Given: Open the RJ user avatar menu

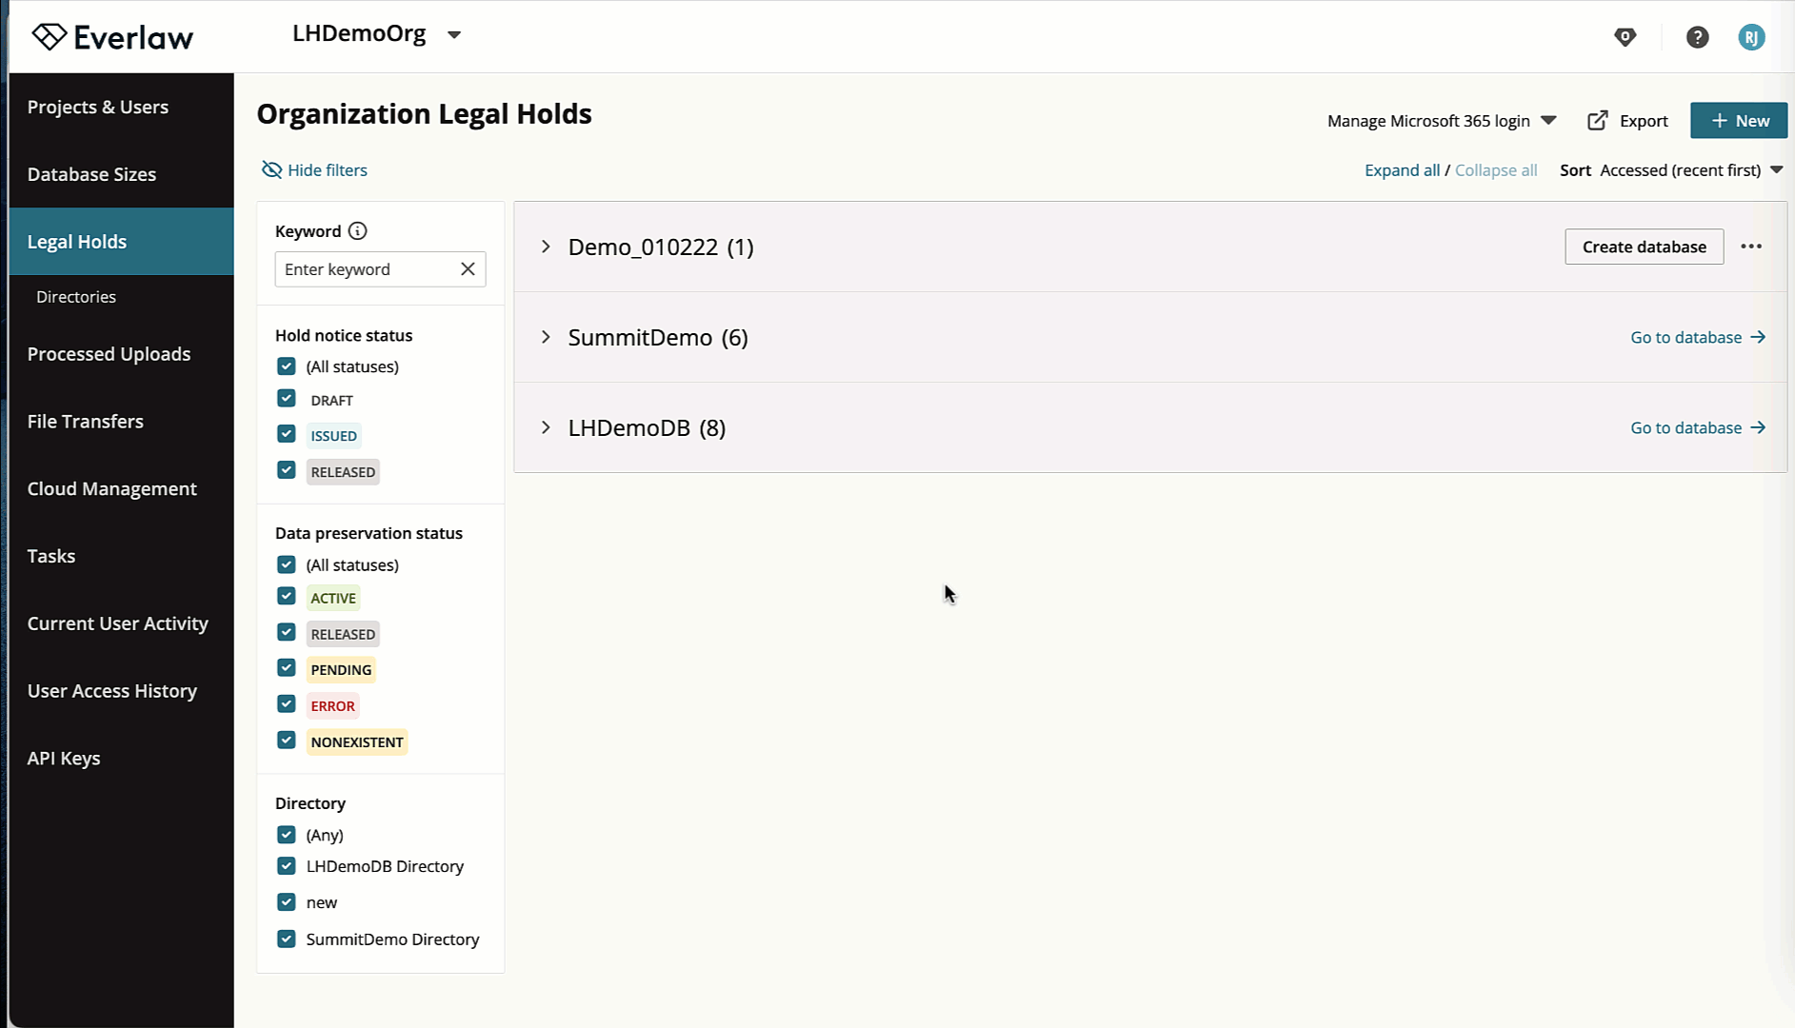Looking at the screenshot, I should (x=1751, y=37).
